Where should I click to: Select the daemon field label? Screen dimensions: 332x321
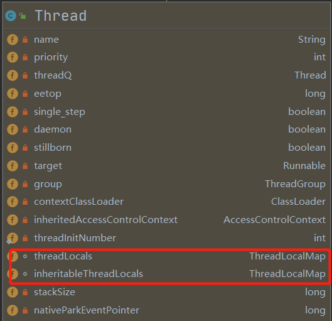pyautogui.click(x=53, y=129)
